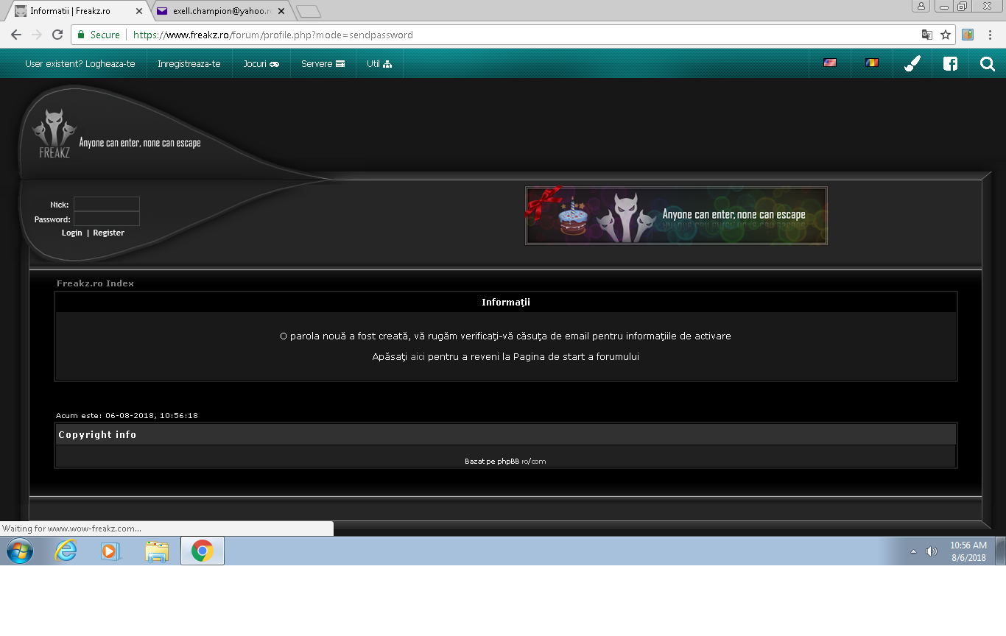Screen dimensions: 1006x636
Task: Switch to the Romanian flag language icon
Action: point(872,63)
